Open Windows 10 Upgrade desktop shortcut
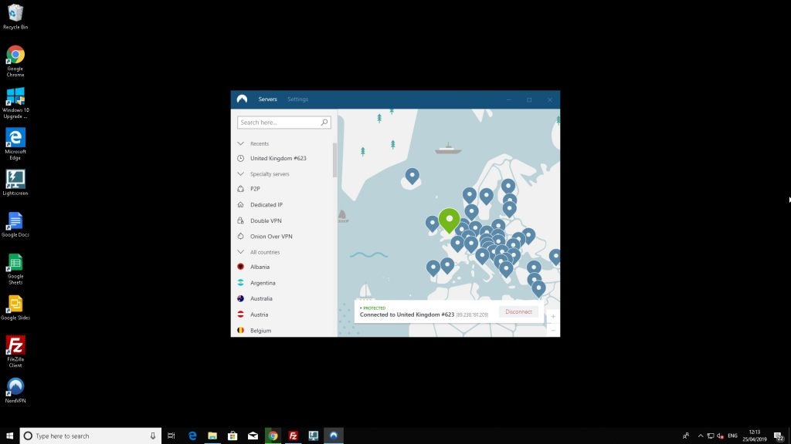This screenshot has width=791, height=444. pos(15,103)
